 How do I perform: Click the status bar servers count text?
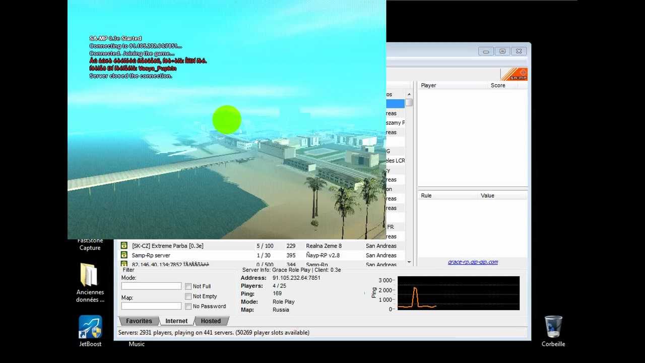pyautogui.click(x=214, y=333)
